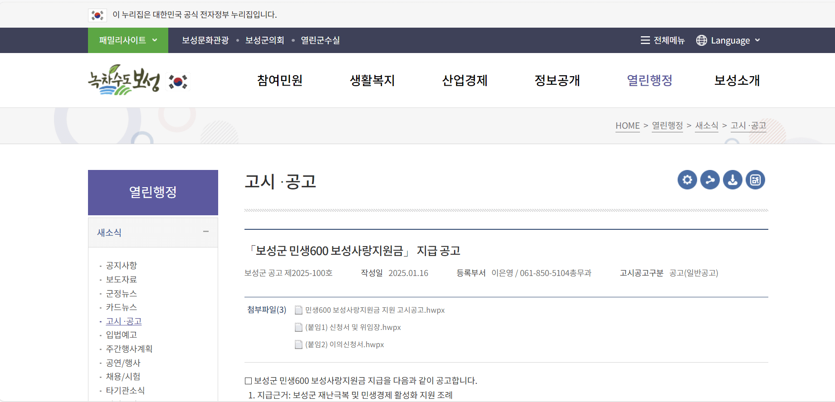Select 공연/행사 in the sidebar

(x=123, y=363)
